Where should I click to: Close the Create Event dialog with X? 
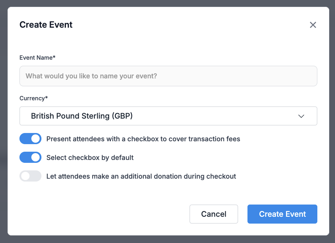coord(313,25)
